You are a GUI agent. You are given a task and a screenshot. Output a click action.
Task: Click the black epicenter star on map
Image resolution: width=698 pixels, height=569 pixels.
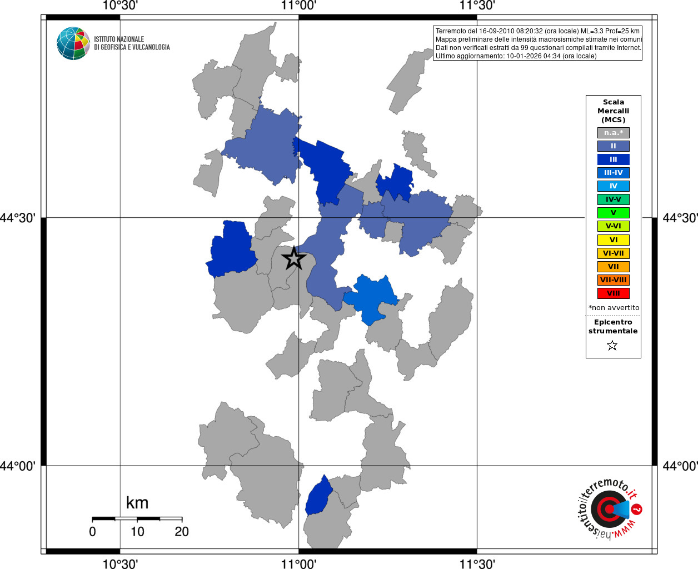[x=293, y=258]
